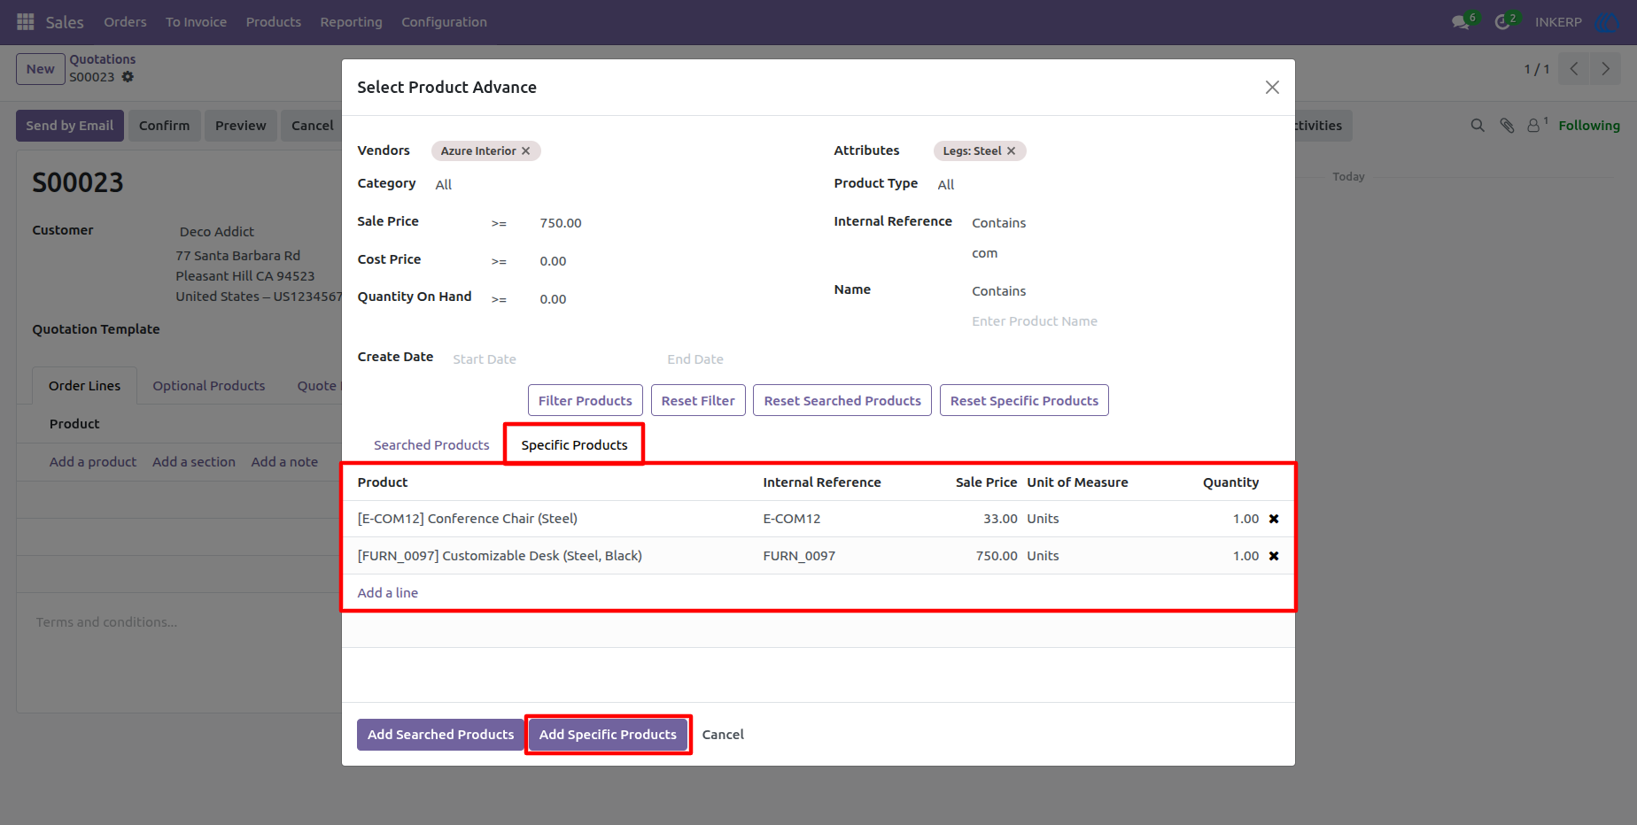Click the Filter Products button

click(586, 401)
